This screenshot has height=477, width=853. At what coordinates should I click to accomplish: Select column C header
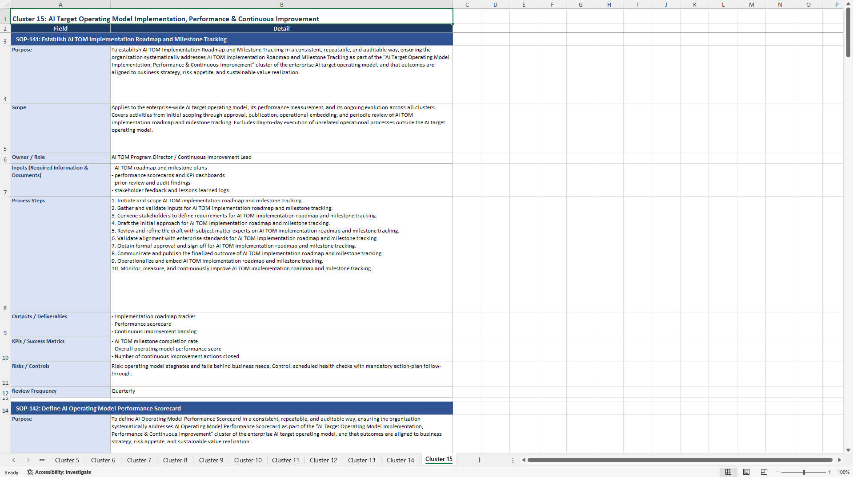pyautogui.click(x=467, y=4)
